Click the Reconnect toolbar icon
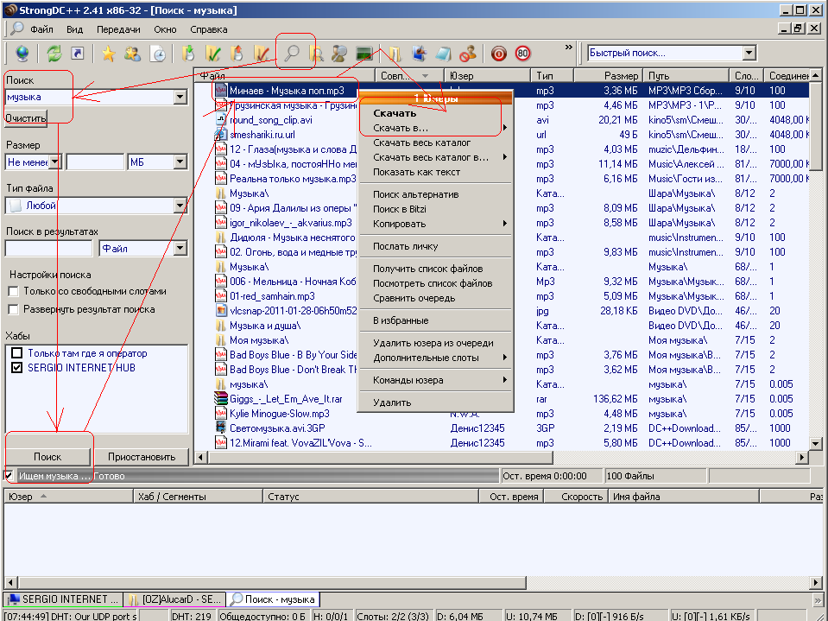828x621 pixels. (53, 53)
